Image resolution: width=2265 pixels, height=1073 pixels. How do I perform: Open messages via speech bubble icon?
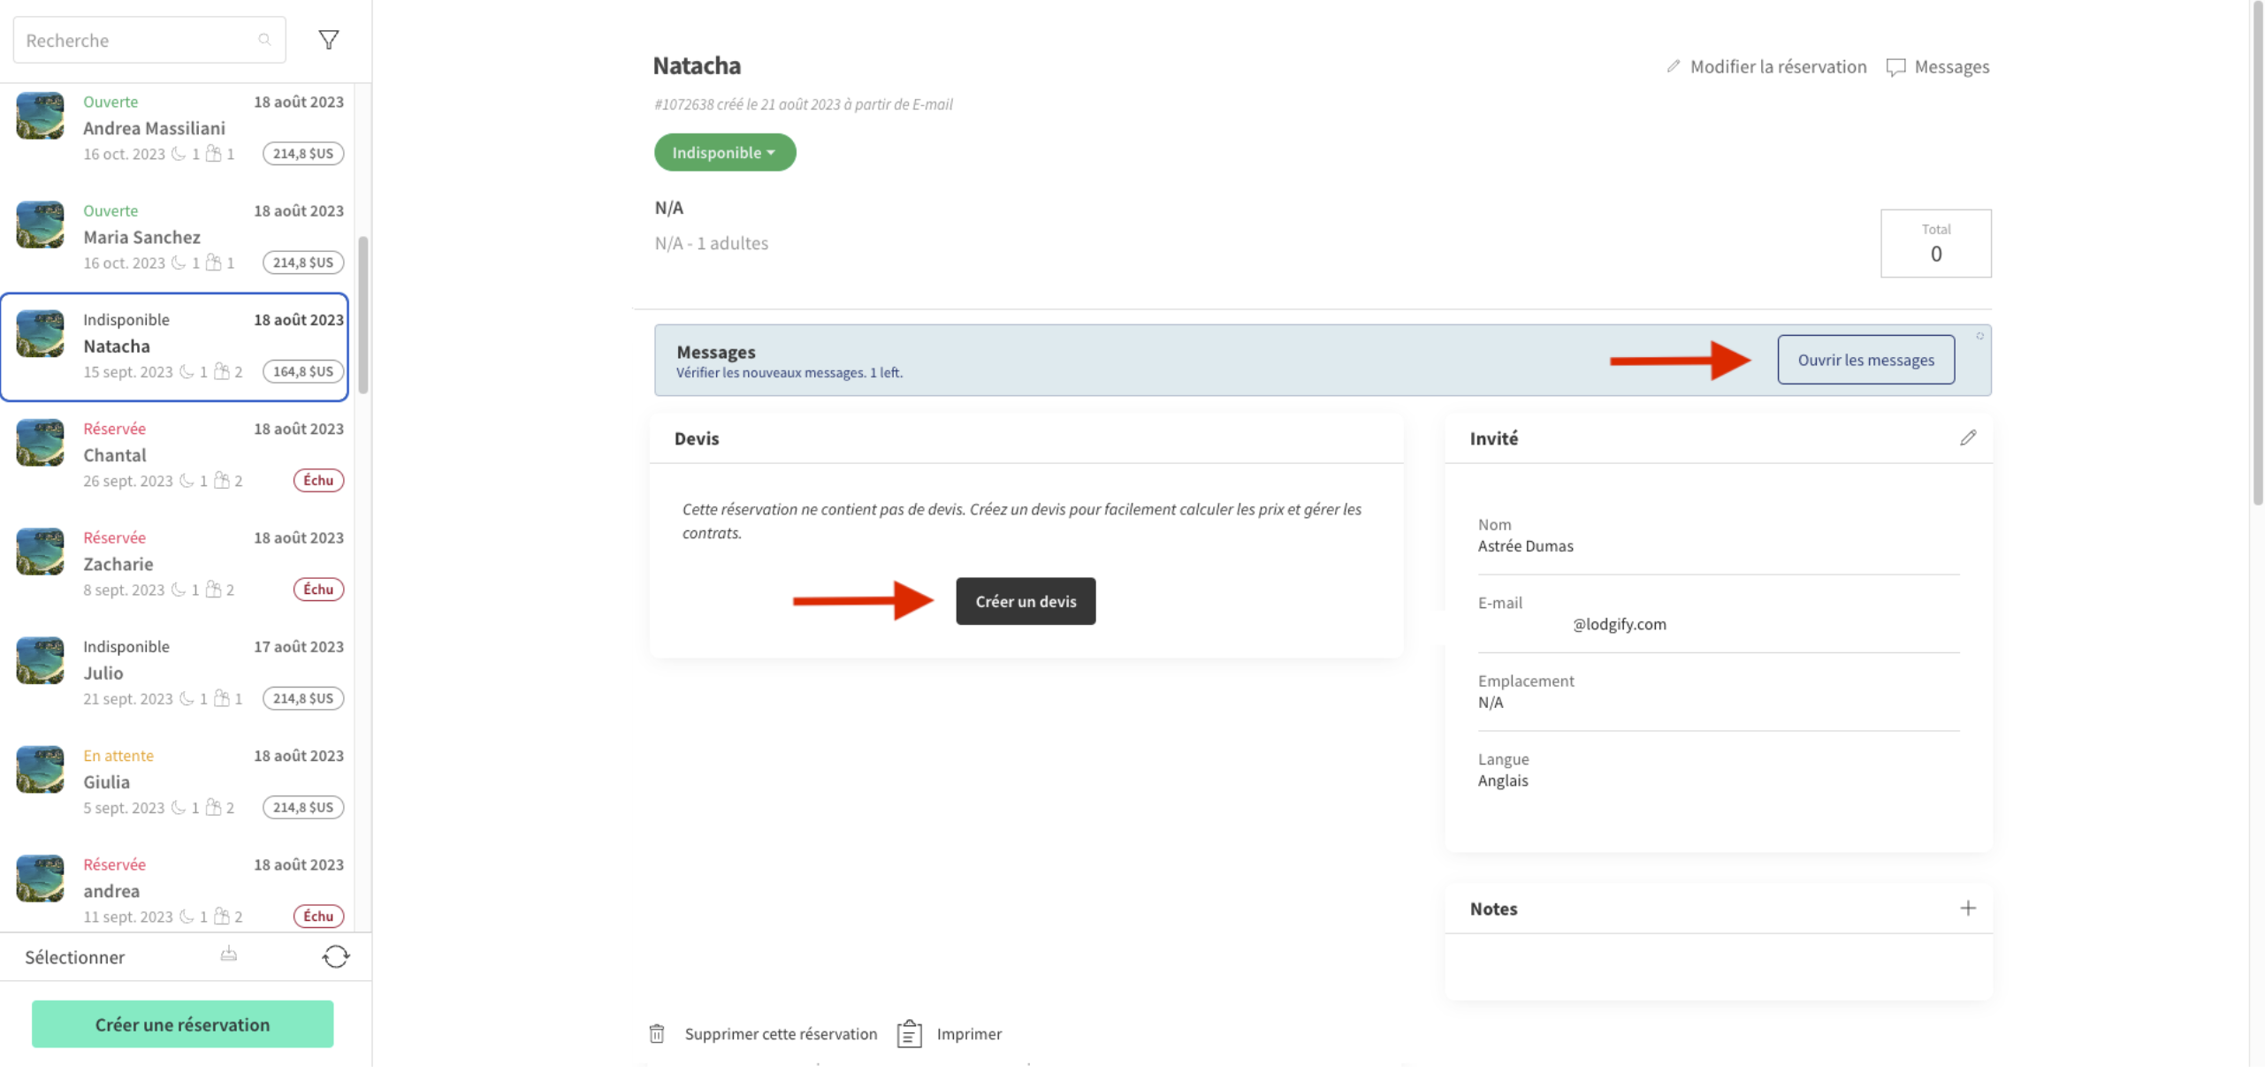pyautogui.click(x=1895, y=66)
